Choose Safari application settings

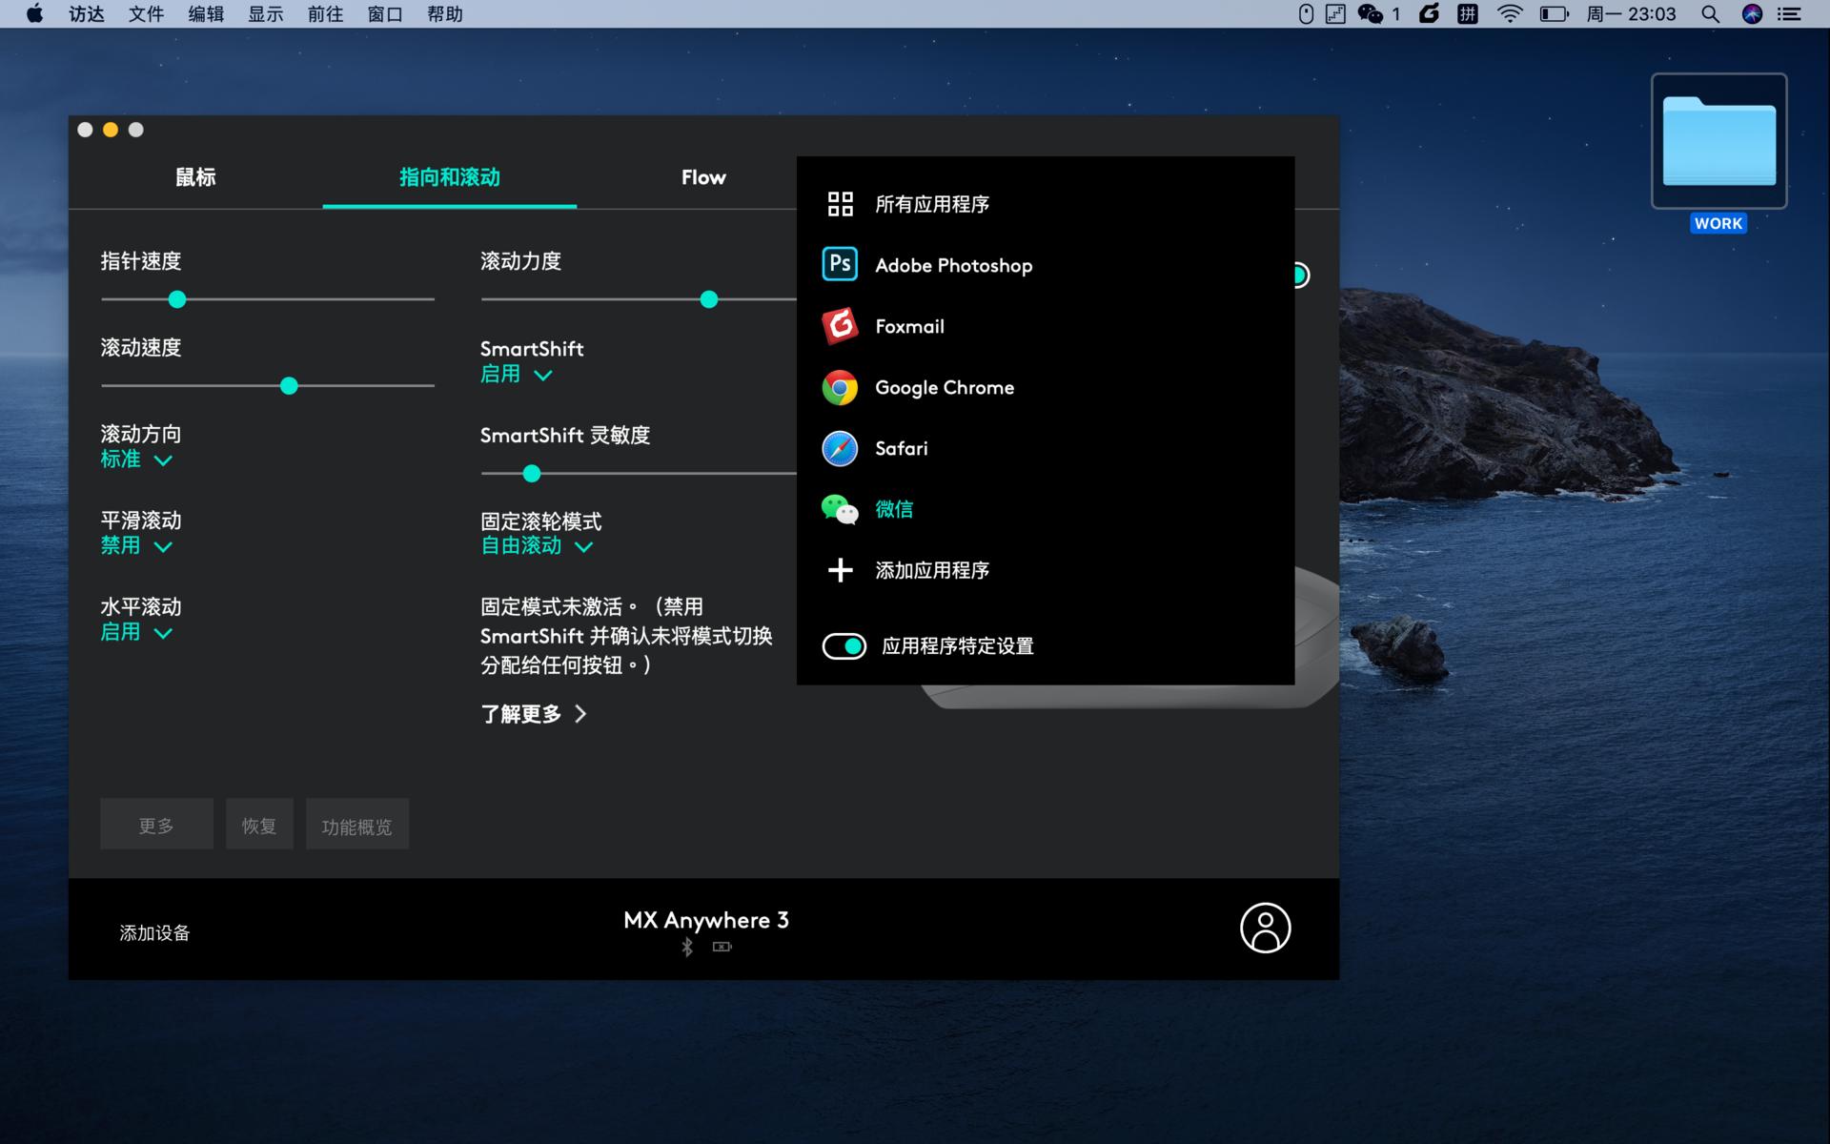(901, 448)
